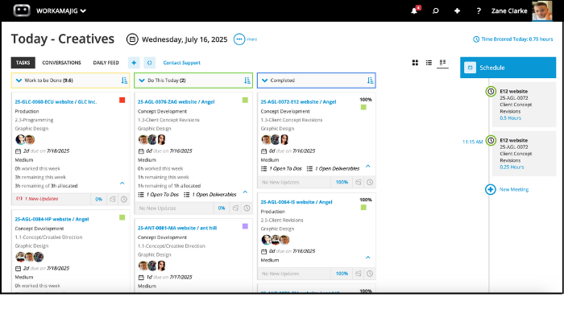Collapse details on ECU website card
Viewport: 564px width, 326px height.
tap(122, 184)
